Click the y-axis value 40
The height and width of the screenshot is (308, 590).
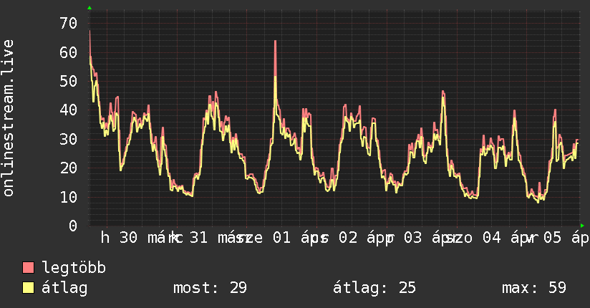pyautogui.click(x=69, y=110)
